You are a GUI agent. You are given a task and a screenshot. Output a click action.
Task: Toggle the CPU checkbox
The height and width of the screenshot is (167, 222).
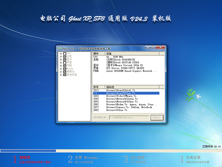[x=65, y=53]
